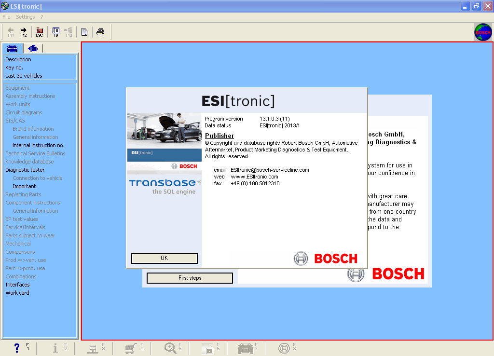
Task: Open Circuit diagrams entry
Action: (24, 112)
